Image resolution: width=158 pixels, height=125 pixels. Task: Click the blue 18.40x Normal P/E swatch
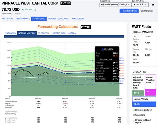pyautogui.click(x=144, y=104)
